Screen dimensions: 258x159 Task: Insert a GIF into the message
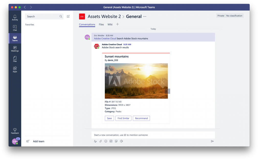(111, 141)
